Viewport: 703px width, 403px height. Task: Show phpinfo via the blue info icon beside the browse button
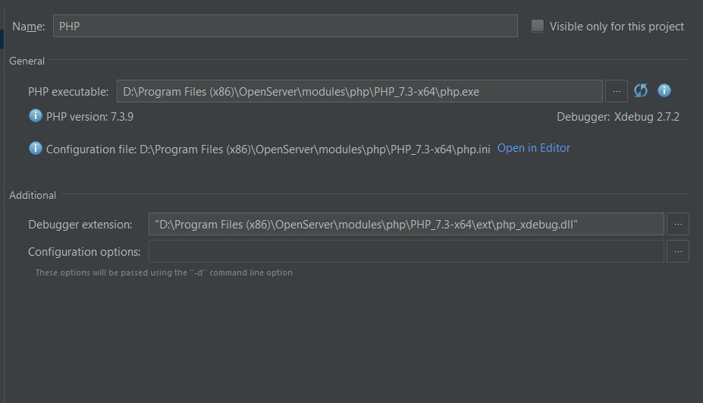(664, 90)
